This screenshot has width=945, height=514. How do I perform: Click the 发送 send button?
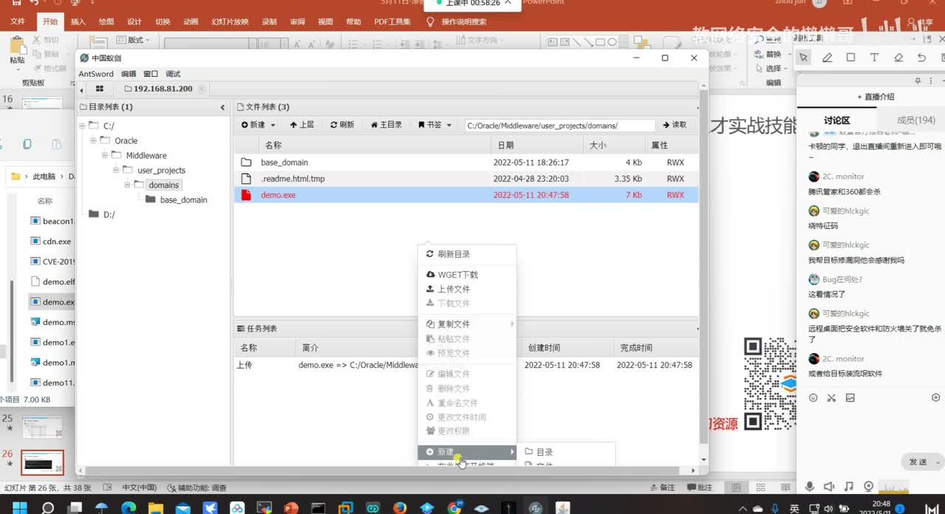918,462
